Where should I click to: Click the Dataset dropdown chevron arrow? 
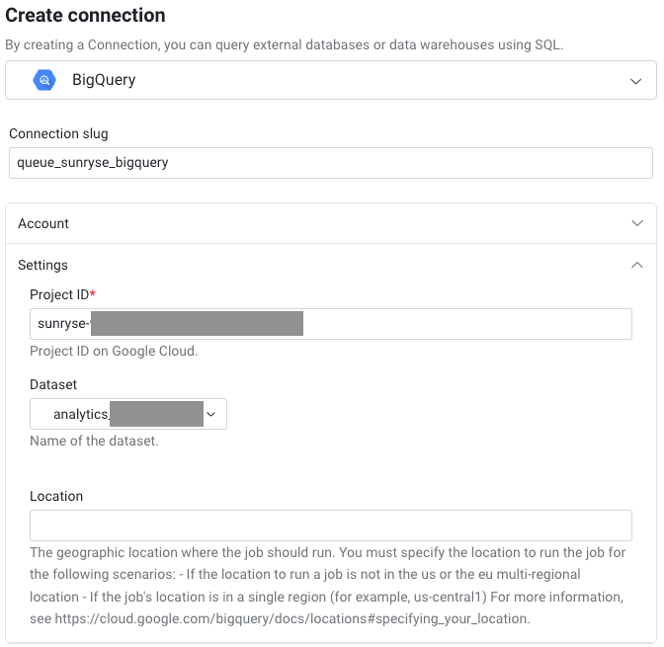tap(210, 414)
